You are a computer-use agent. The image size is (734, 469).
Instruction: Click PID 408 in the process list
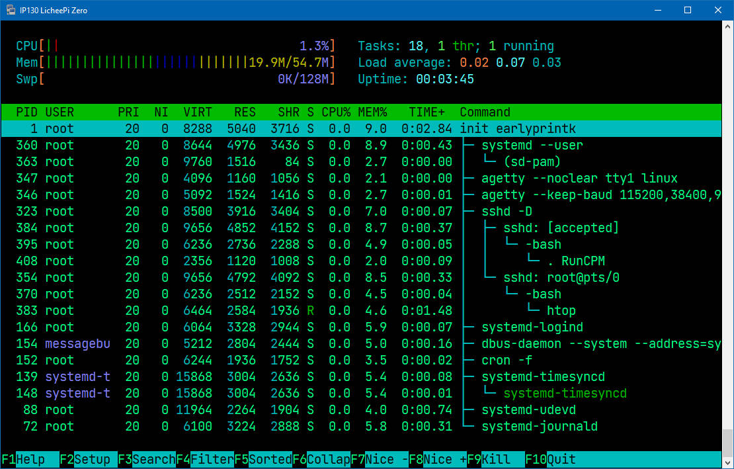26,261
